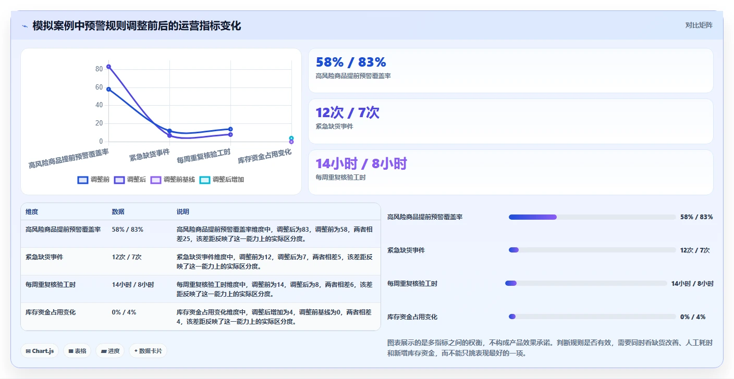The width and height of the screenshot is (734, 379).
Task: Click chart axis label 每周重复核验工时
Action: pos(204,156)
